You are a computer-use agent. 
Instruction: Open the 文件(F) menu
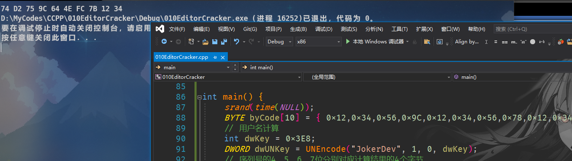click(x=177, y=29)
